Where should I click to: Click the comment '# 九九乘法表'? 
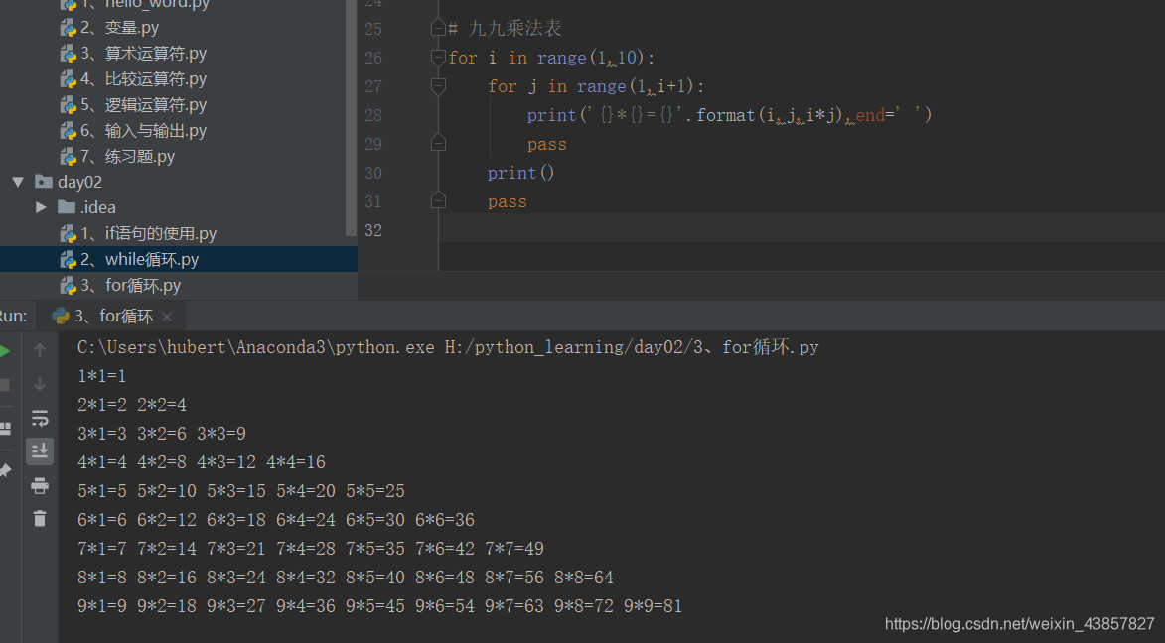click(506, 29)
